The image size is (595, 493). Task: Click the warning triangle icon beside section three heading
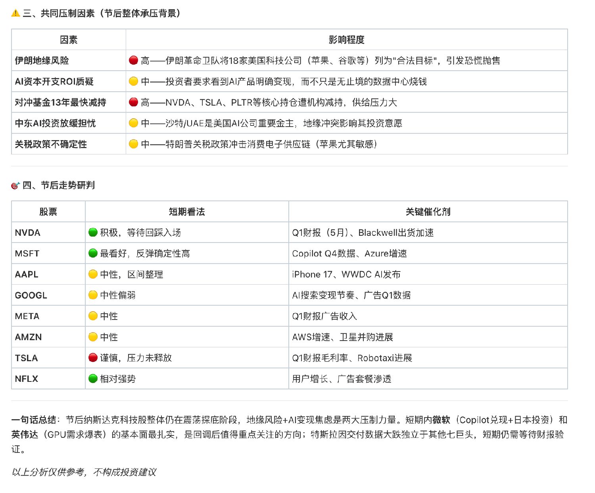pyautogui.click(x=15, y=13)
